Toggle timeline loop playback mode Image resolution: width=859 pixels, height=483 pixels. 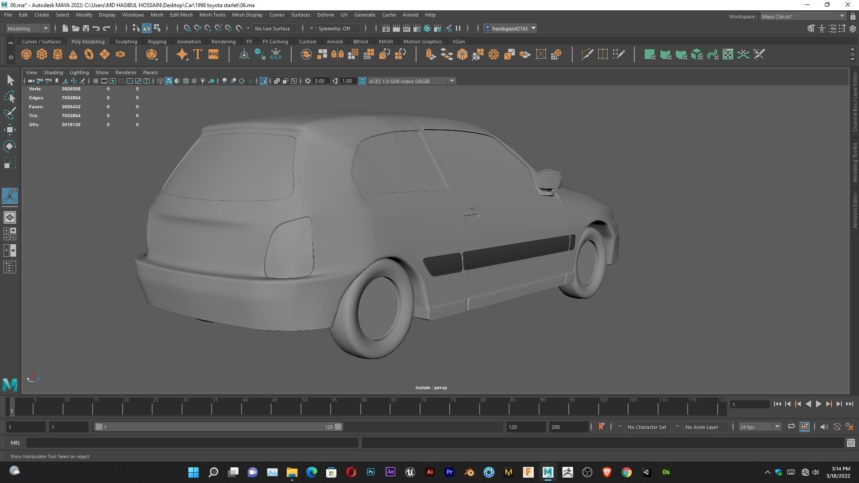point(791,427)
